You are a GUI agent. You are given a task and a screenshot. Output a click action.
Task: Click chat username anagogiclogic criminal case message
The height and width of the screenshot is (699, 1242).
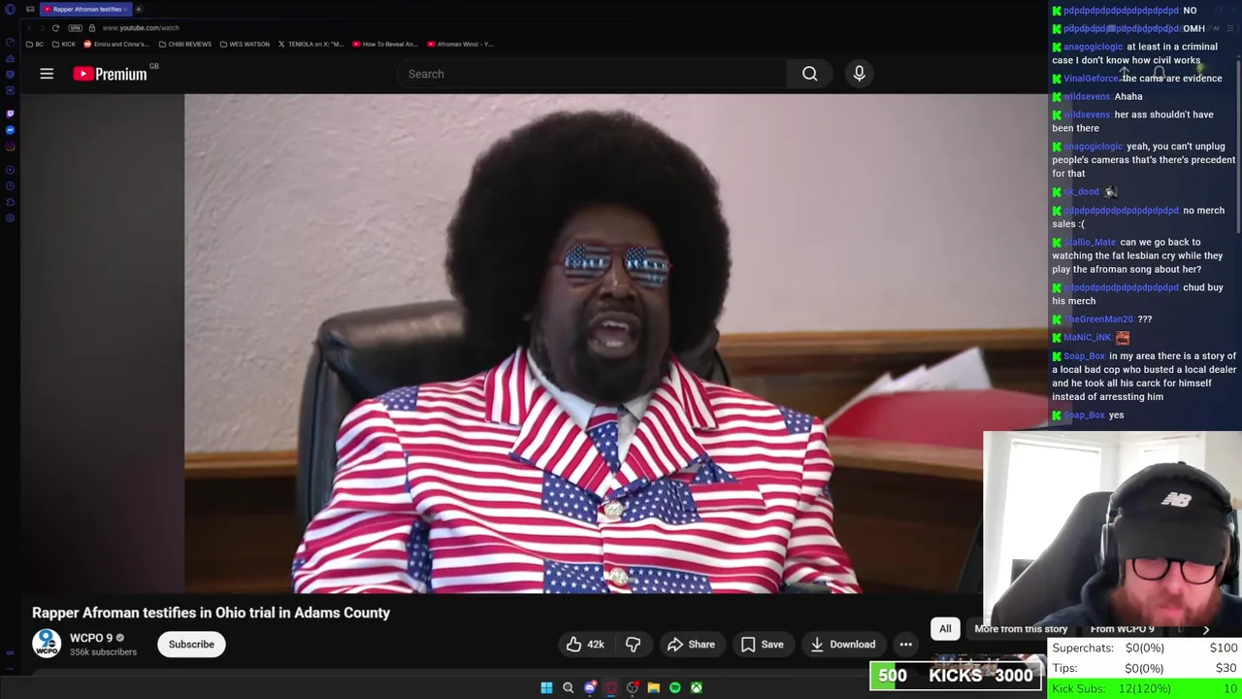(1093, 47)
